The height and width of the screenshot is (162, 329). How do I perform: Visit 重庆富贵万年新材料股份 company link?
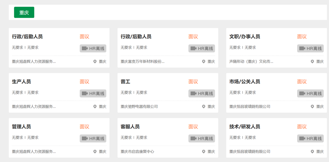click(142, 62)
